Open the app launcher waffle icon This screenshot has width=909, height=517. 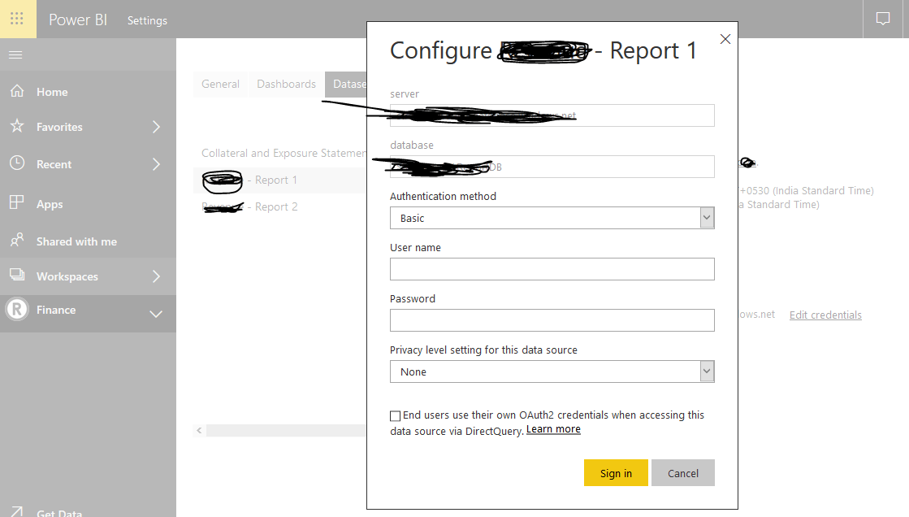(x=17, y=19)
